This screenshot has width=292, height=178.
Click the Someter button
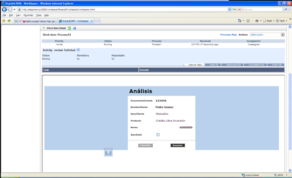(177, 146)
